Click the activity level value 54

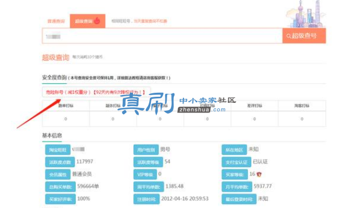pyautogui.click(x=167, y=161)
